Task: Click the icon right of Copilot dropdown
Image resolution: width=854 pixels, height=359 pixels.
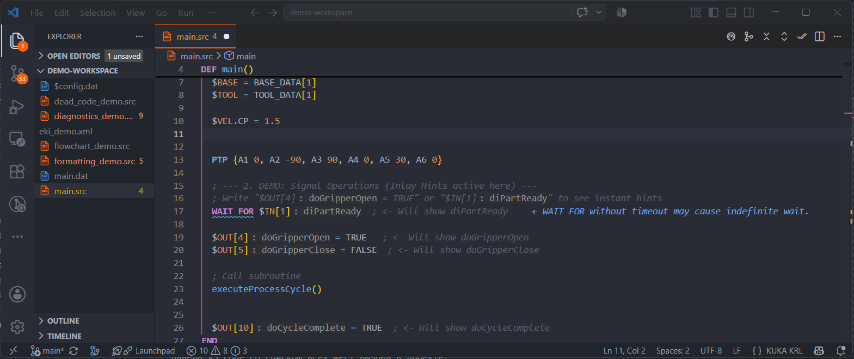Action: tap(622, 13)
